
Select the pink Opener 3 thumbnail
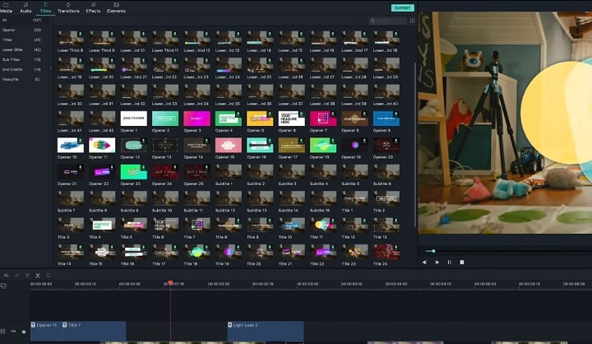tap(197, 119)
